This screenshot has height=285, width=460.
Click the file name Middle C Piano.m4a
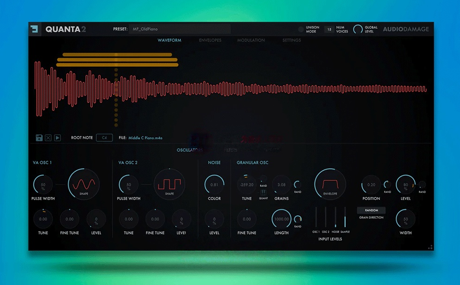coord(145,138)
